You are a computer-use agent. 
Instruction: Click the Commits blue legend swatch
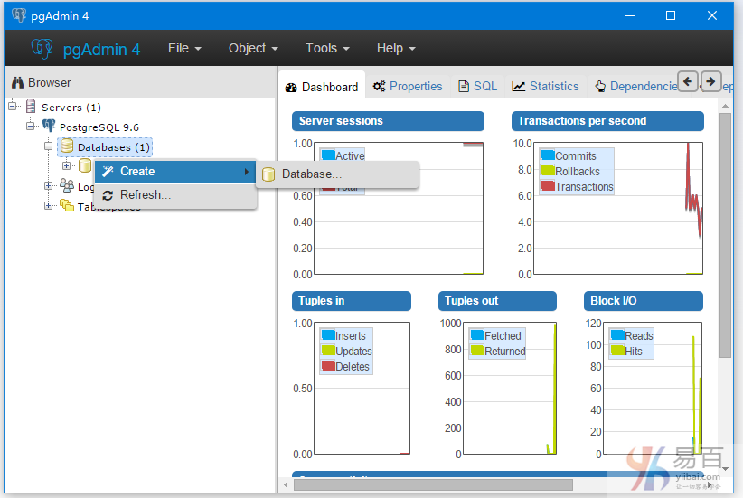point(547,156)
